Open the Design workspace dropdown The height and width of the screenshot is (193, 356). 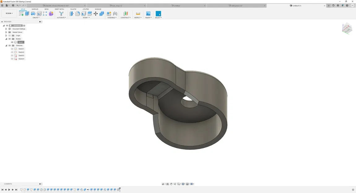click(9, 13)
